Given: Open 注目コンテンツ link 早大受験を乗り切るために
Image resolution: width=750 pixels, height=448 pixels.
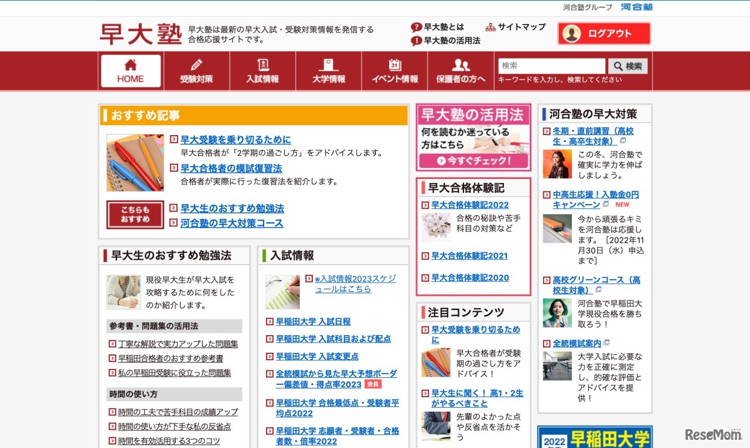Looking at the screenshot, I should point(476,335).
